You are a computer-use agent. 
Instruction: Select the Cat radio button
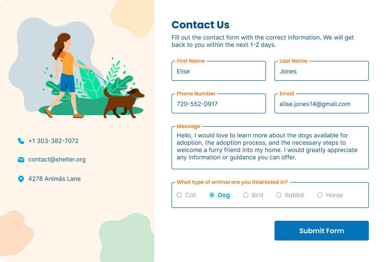coord(179,195)
